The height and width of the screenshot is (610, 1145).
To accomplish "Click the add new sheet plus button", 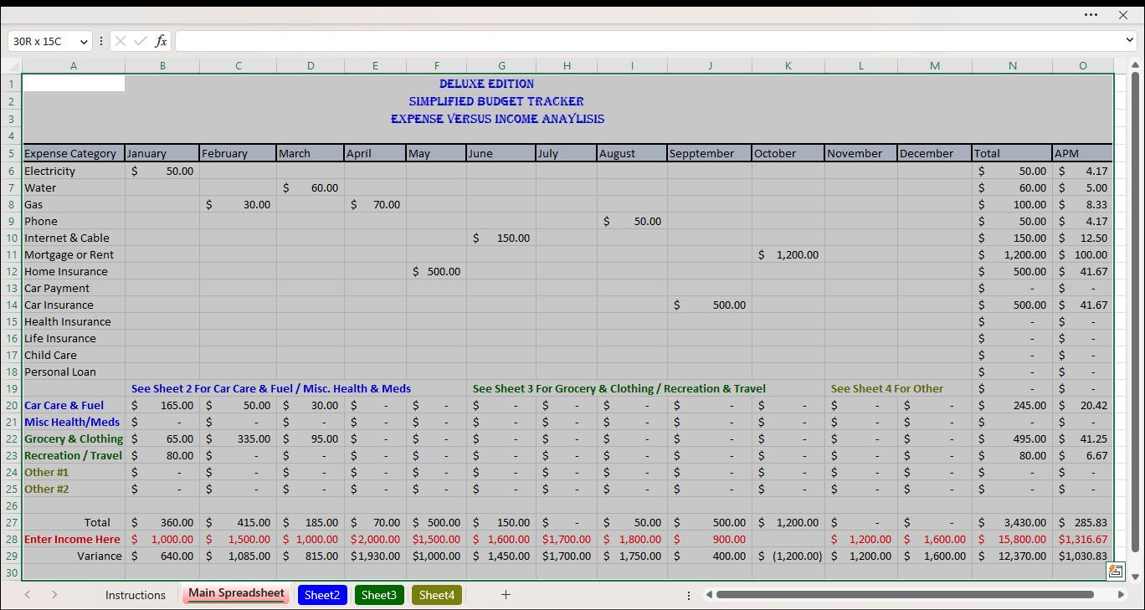I will pyautogui.click(x=506, y=594).
